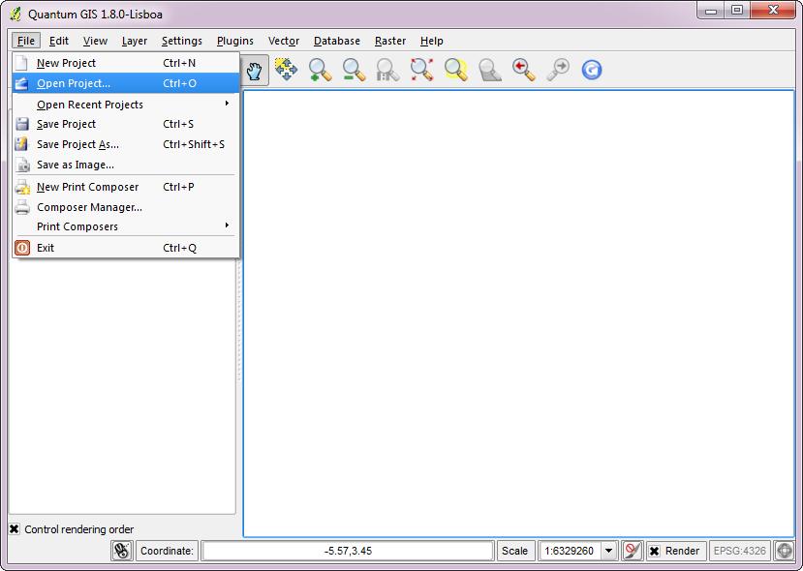This screenshot has width=803, height=571.
Task: Click the Save Project As icon
Action: pos(21,144)
